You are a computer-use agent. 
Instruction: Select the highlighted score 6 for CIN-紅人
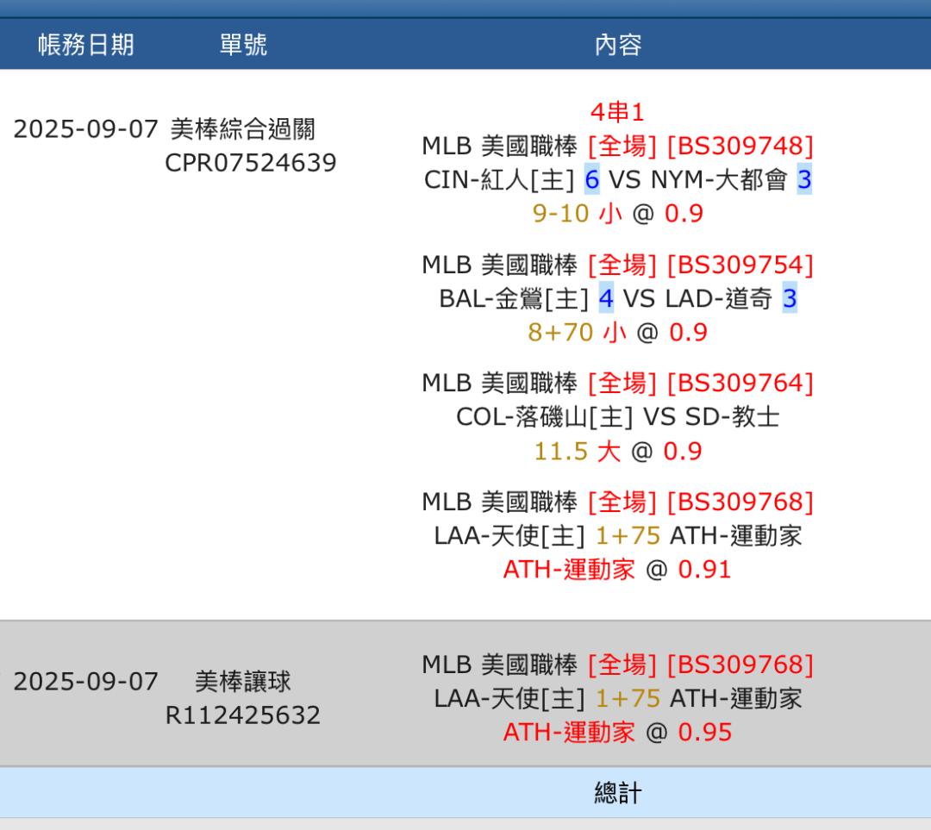592,179
